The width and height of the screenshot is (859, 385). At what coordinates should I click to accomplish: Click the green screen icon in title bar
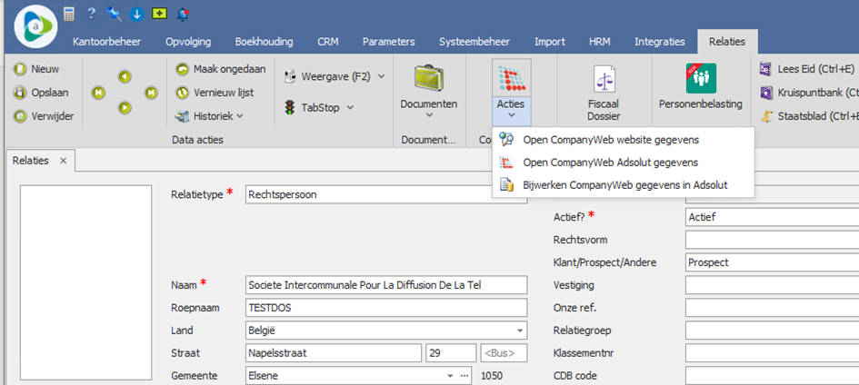(159, 15)
